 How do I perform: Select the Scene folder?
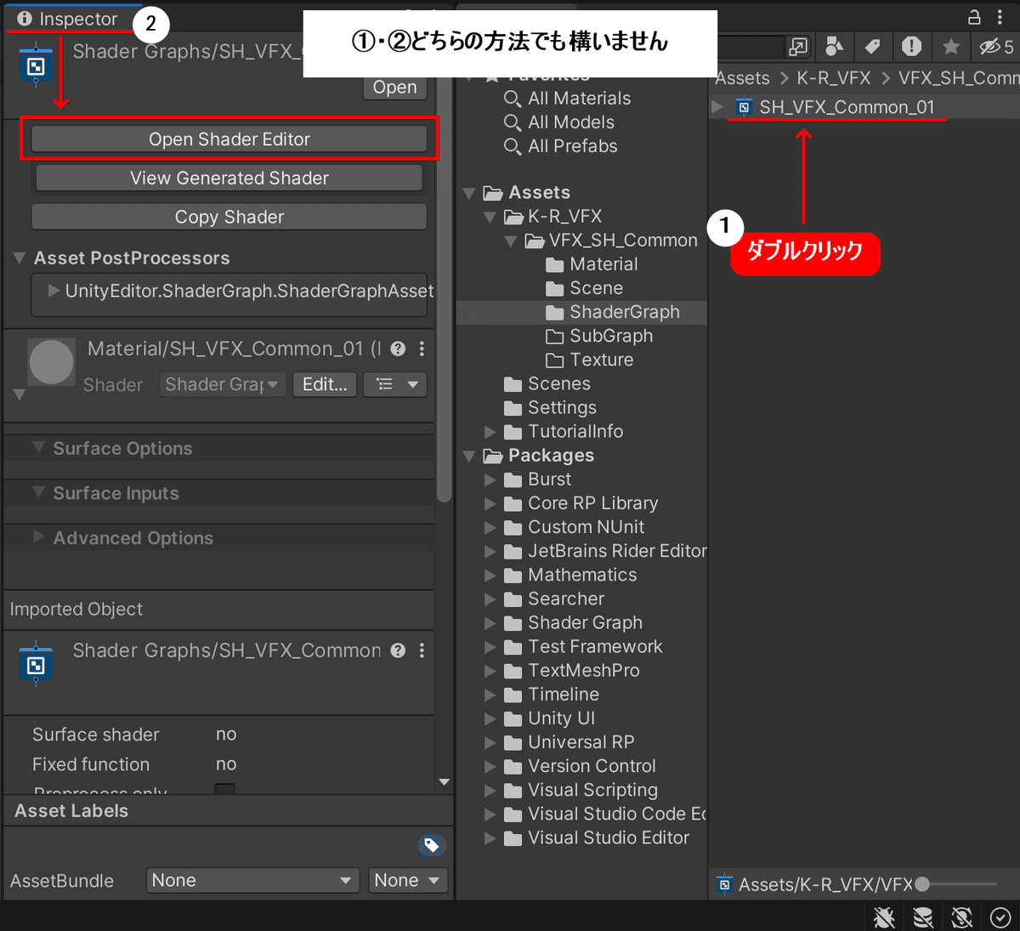(595, 288)
